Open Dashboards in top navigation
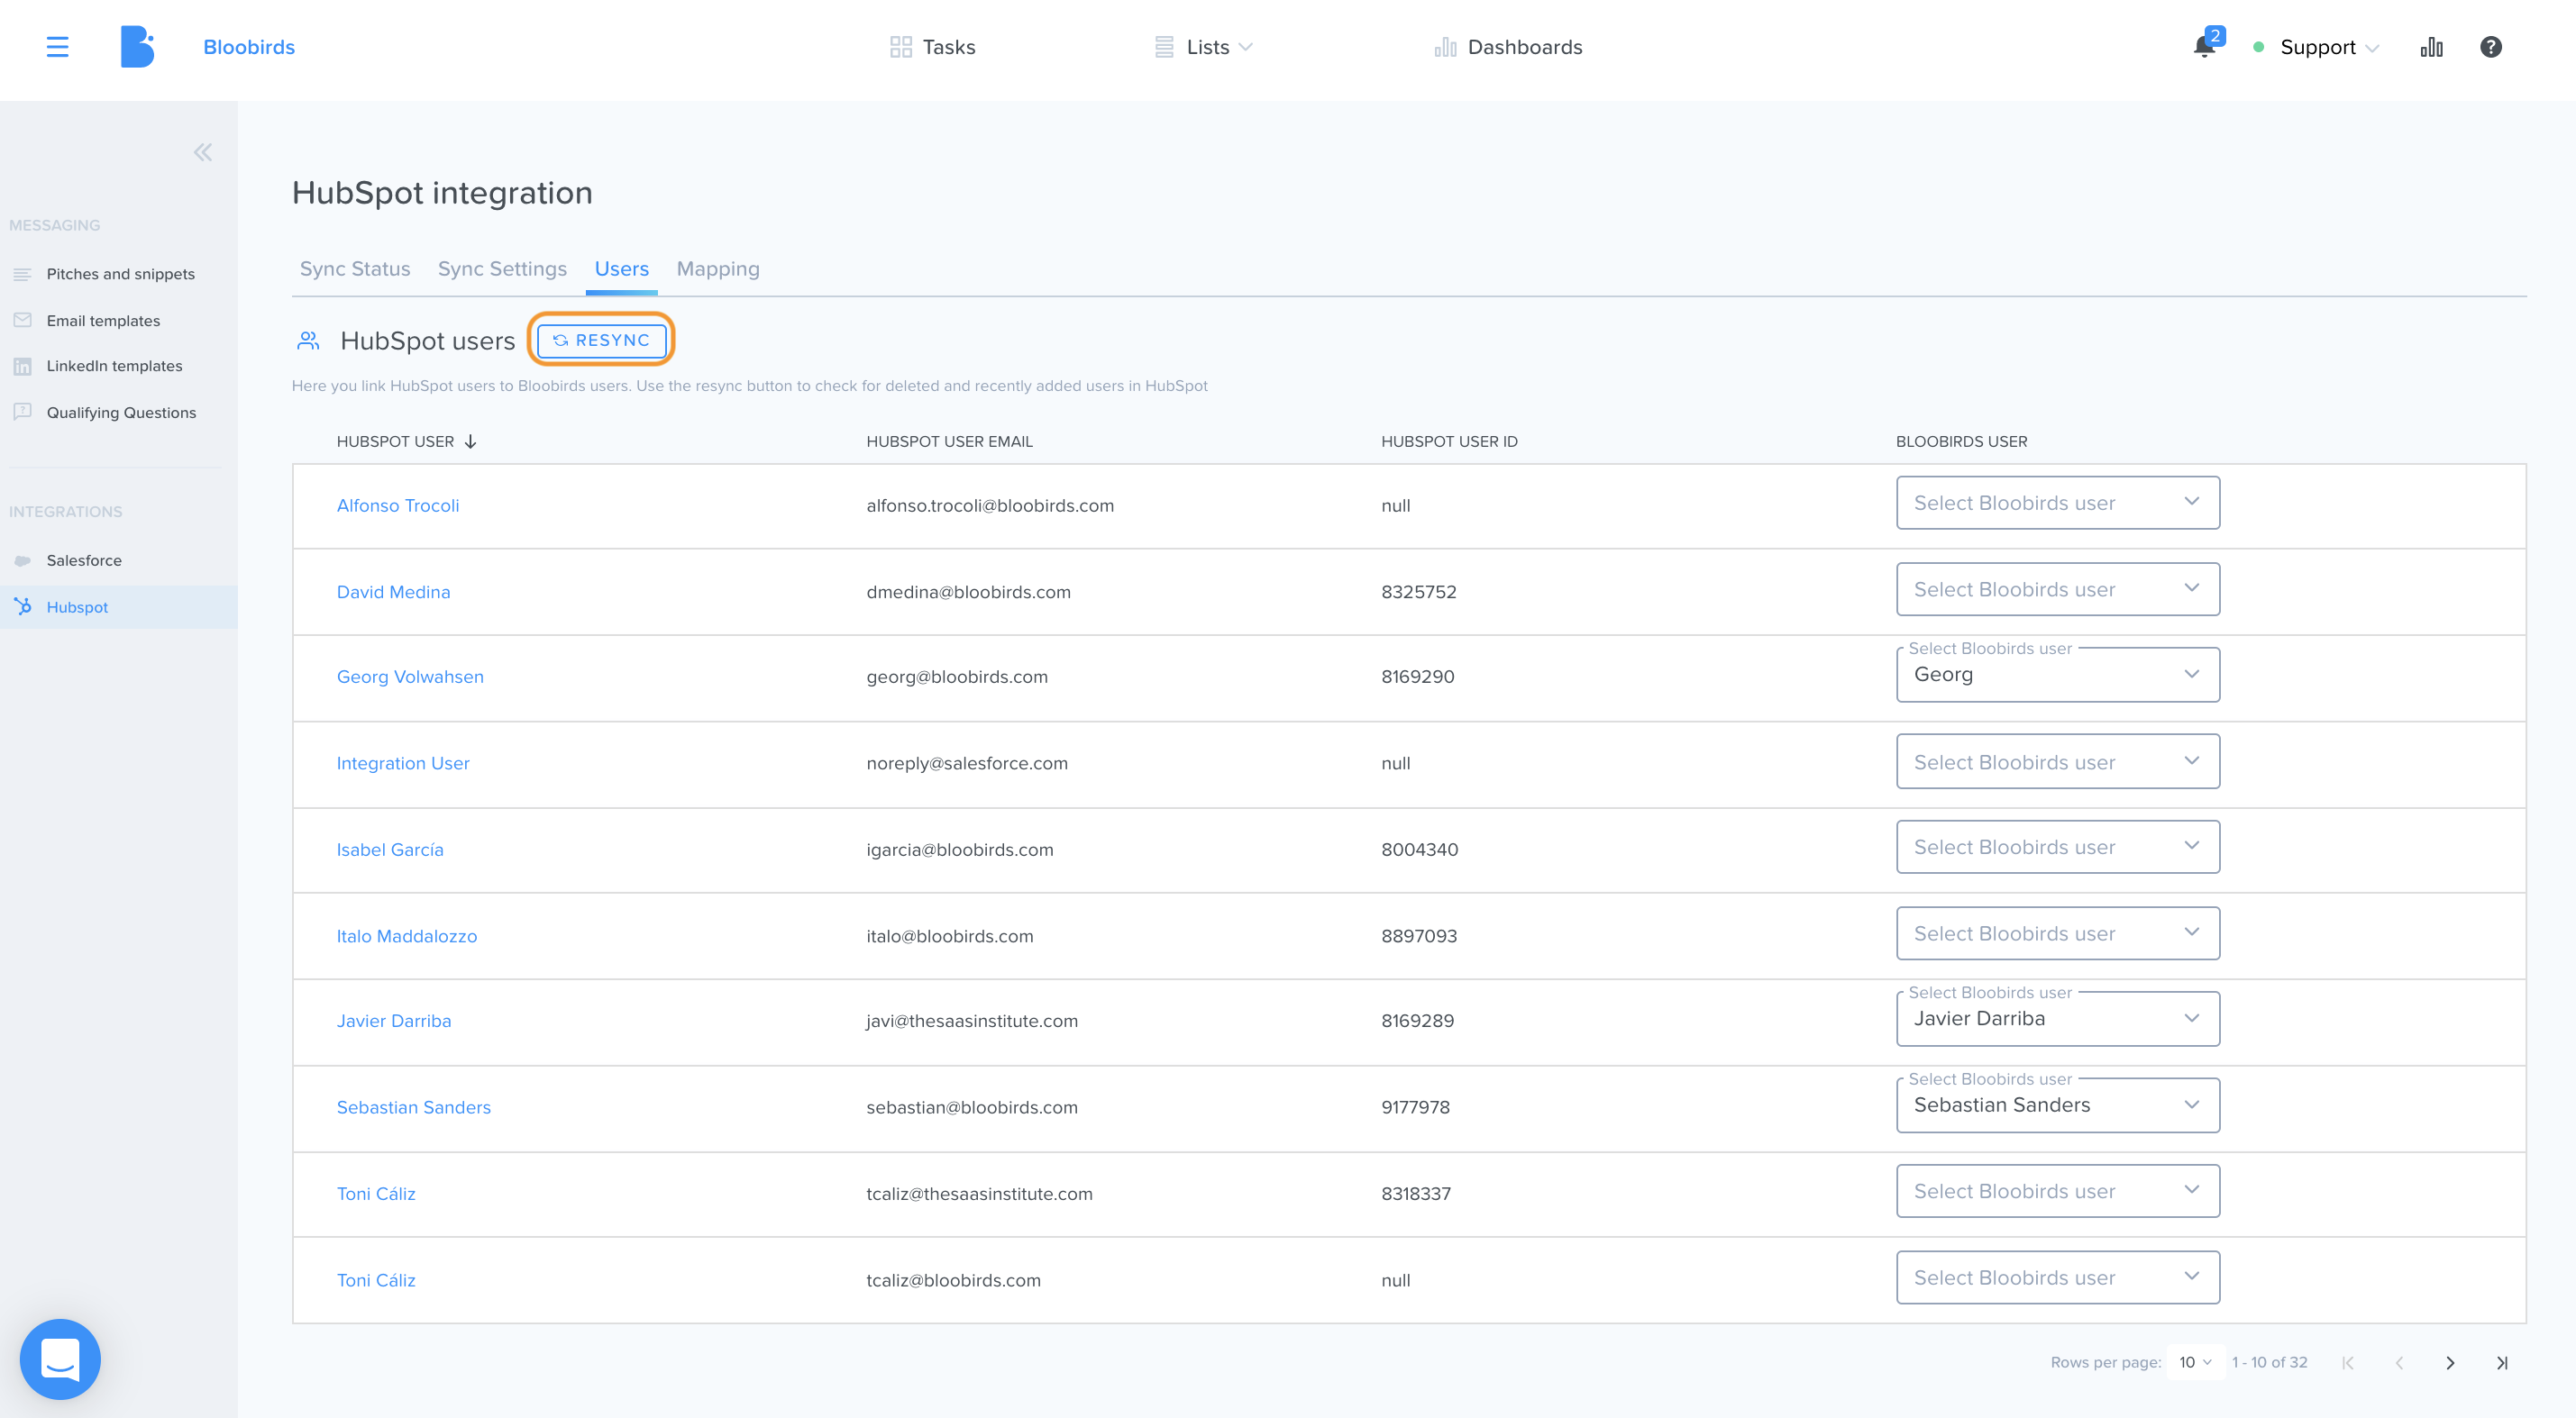Image resolution: width=2576 pixels, height=1418 pixels. coord(1508,47)
